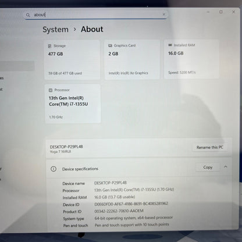Click the DESKTOP-P29PL4B PC name heading

66,147
